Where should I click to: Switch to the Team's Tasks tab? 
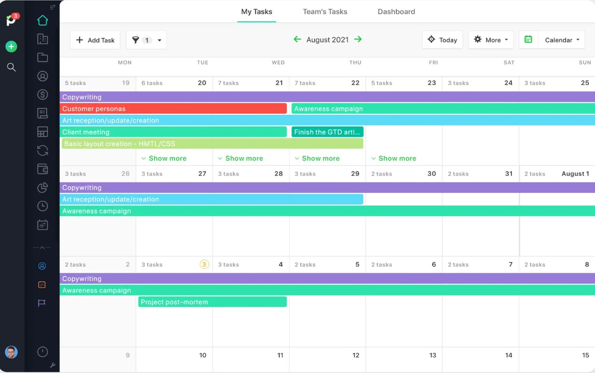325,11
